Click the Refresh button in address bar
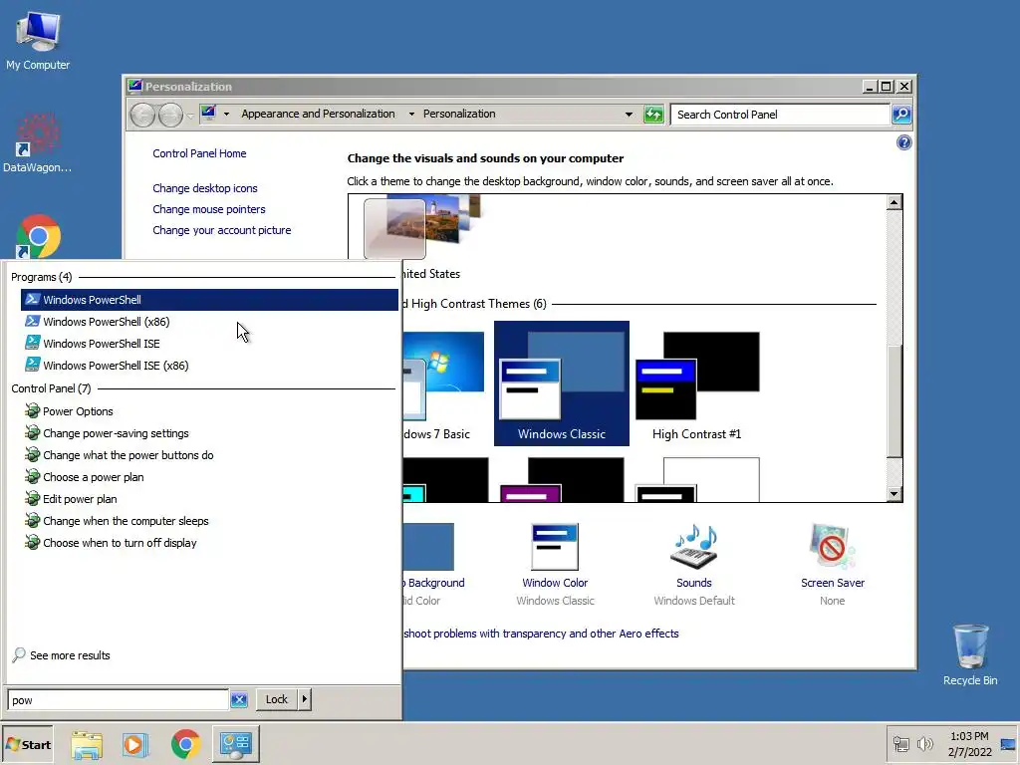The image size is (1020, 765). pos(653,115)
